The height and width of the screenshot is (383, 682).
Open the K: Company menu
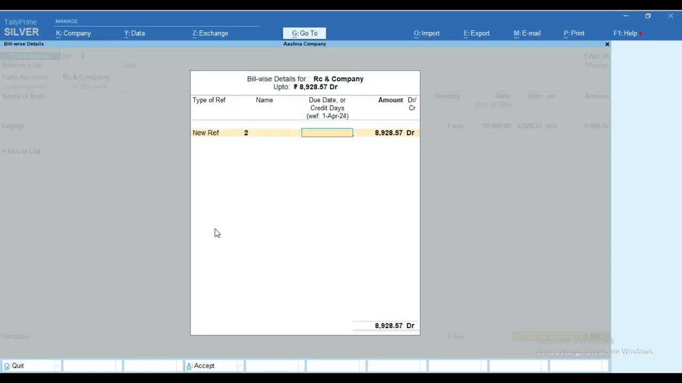(74, 33)
